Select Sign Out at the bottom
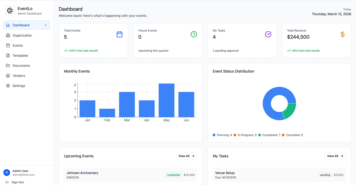The width and height of the screenshot is (356, 185). [15, 182]
